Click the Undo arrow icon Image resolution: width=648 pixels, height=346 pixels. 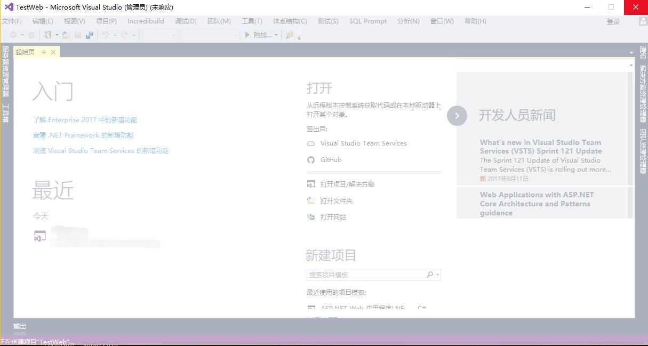(106, 35)
